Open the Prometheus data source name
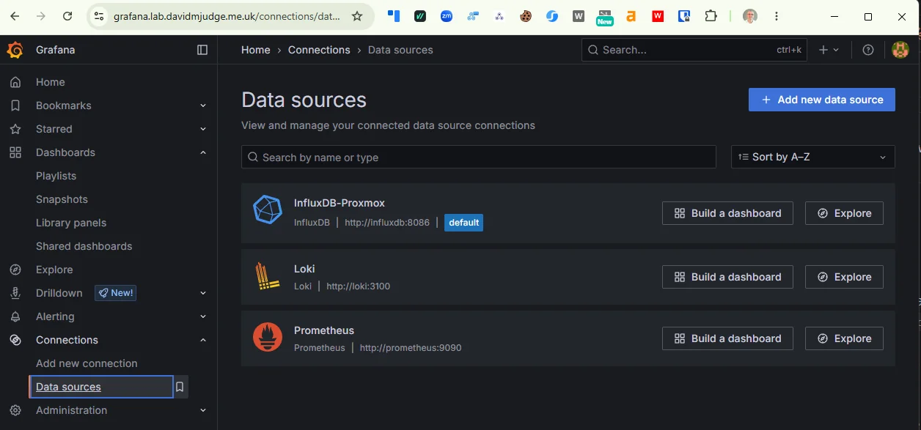Viewport: 921px width, 430px height. [x=324, y=330]
